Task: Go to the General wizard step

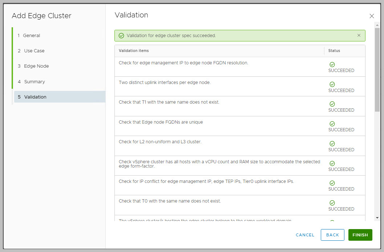Action: pos(31,36)
